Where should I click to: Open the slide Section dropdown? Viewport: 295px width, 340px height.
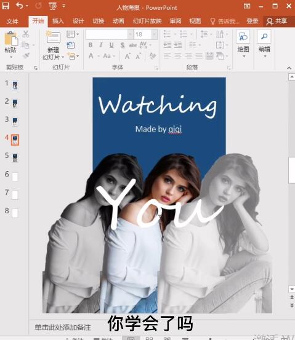pyautogui.click(x=73, y=56)
